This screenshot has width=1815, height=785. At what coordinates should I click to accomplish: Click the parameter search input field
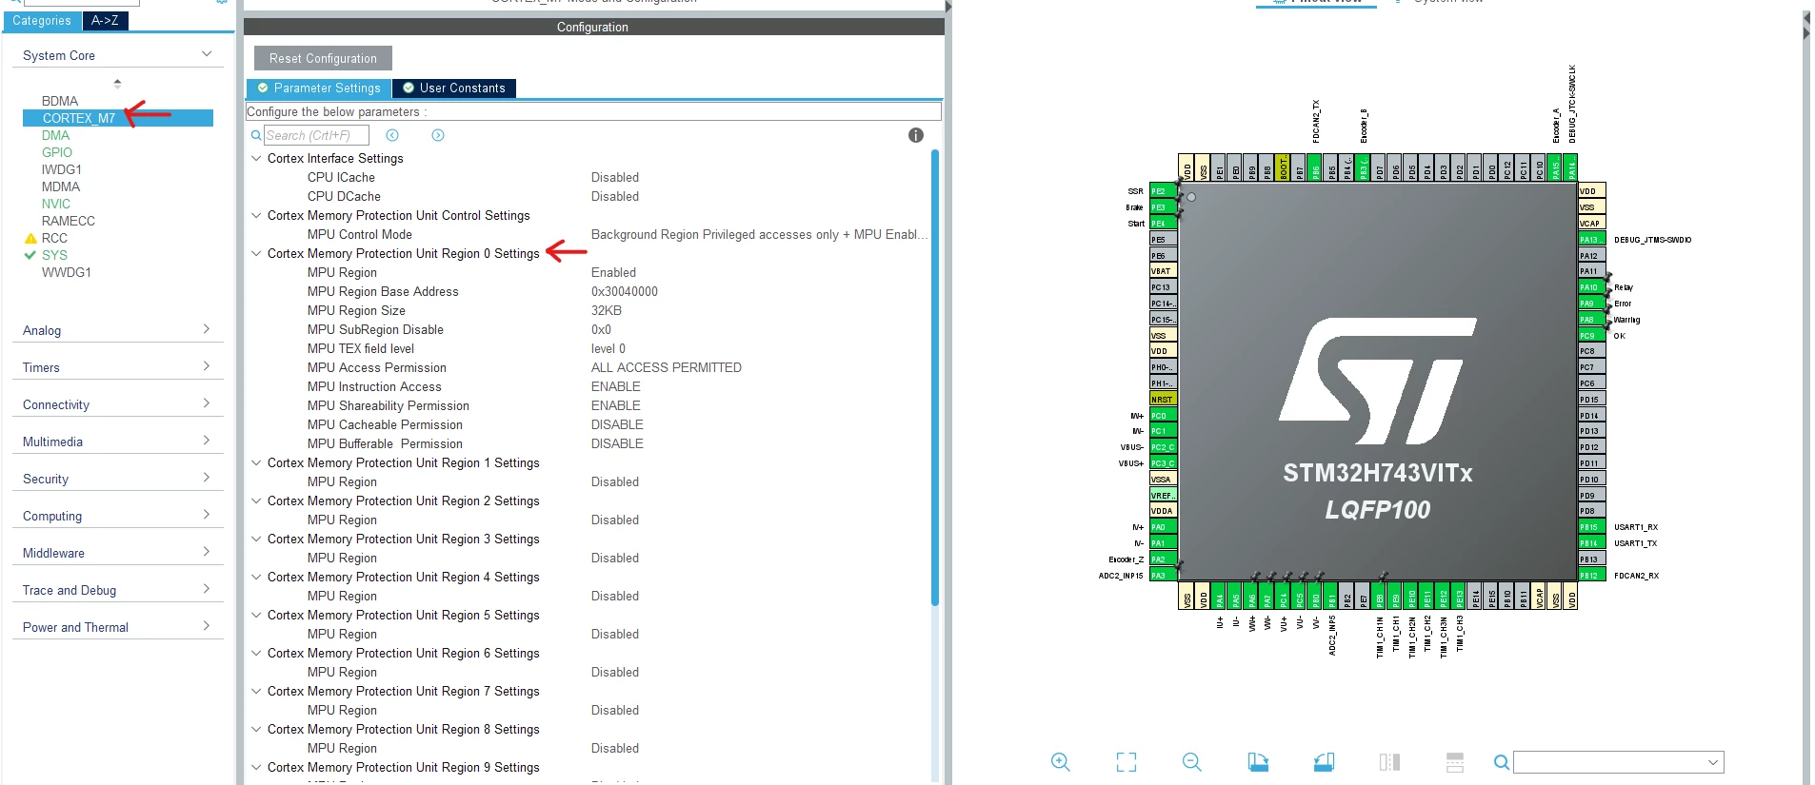pyautogui.click(x=316, y=135)
